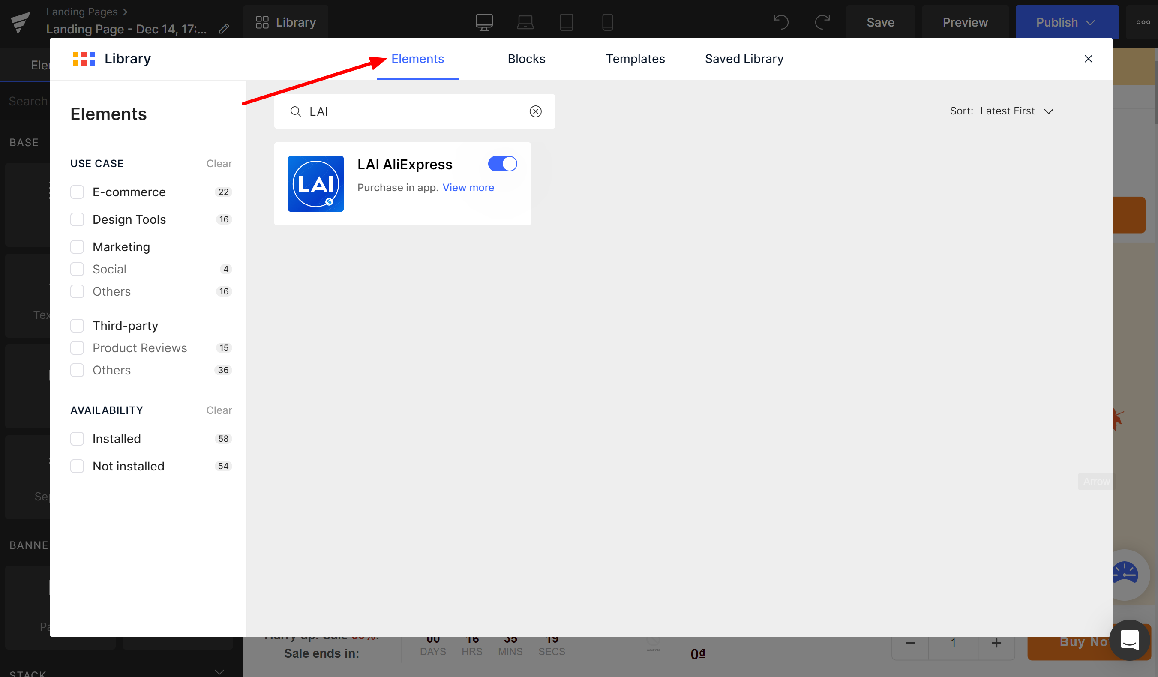
Task: Open the View more link
Action: pyautogui.click(x=468, y=187)
